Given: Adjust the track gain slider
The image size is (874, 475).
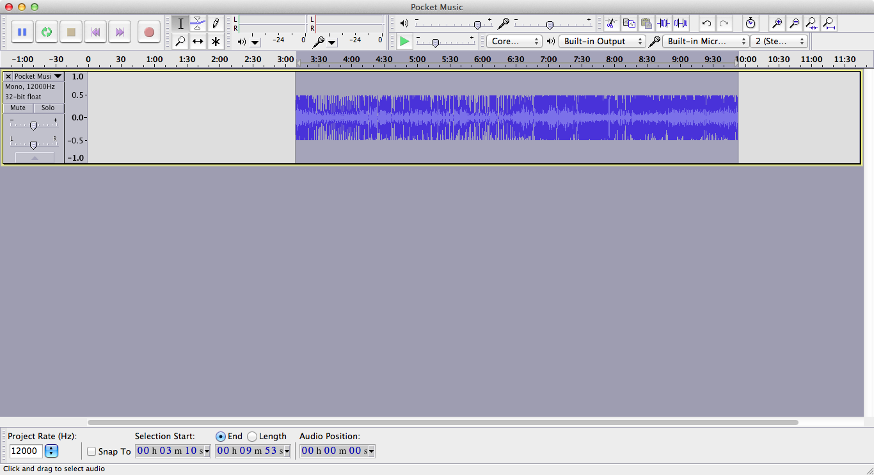Looking at the screenshot, I should coord(33,125).
